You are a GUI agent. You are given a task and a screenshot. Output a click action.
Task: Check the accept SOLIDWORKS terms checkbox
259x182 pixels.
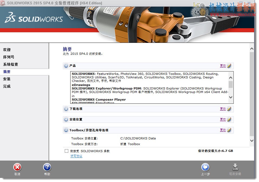coord(66,151)
